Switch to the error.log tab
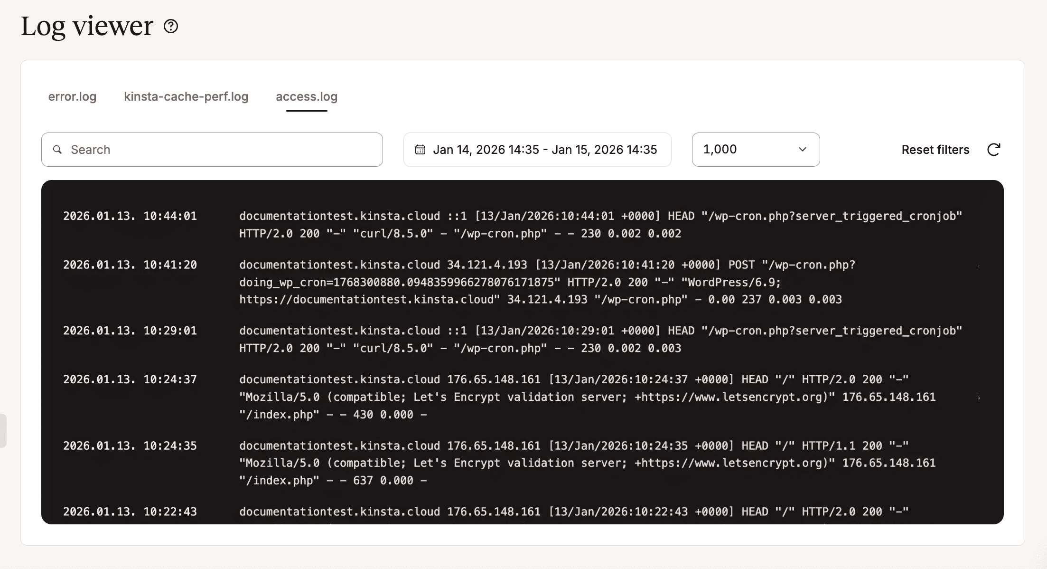The image size is (1047, 569). (72, 96)
